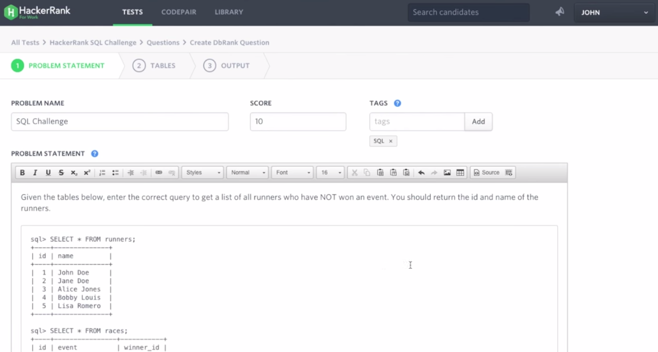Click the 'Jane Doe' table row
Screen dimensions: 658x352
71,281
